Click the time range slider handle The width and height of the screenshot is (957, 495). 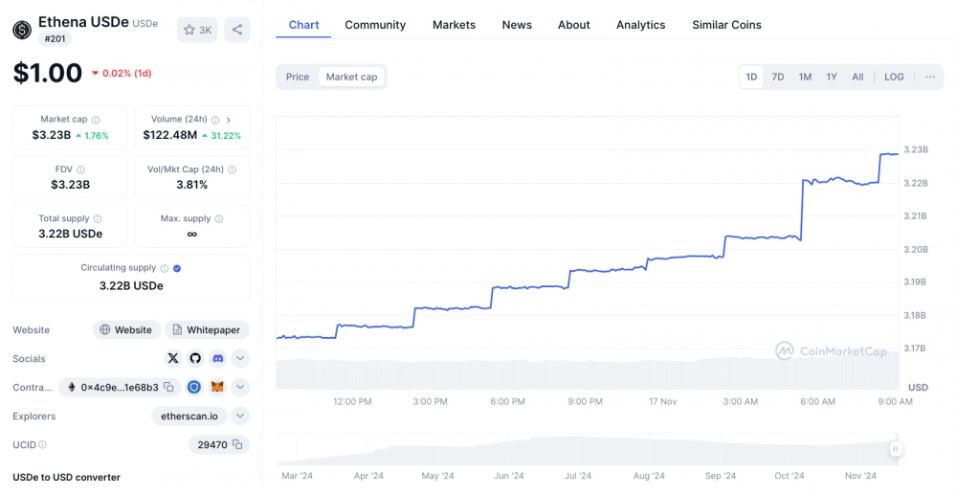(x=896, y=449)
